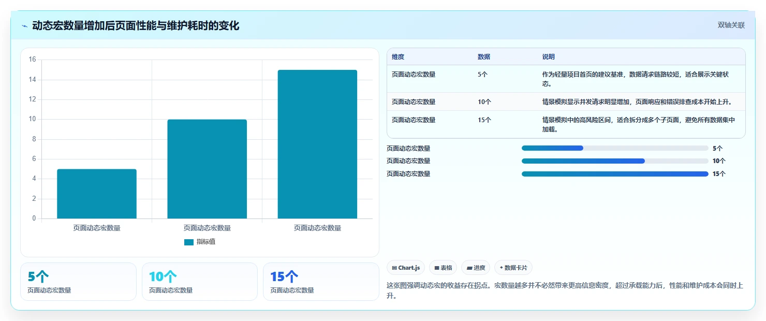Click the 10个 value beside its progress bar
The image size is (766, 321).
tap(719, 161)
